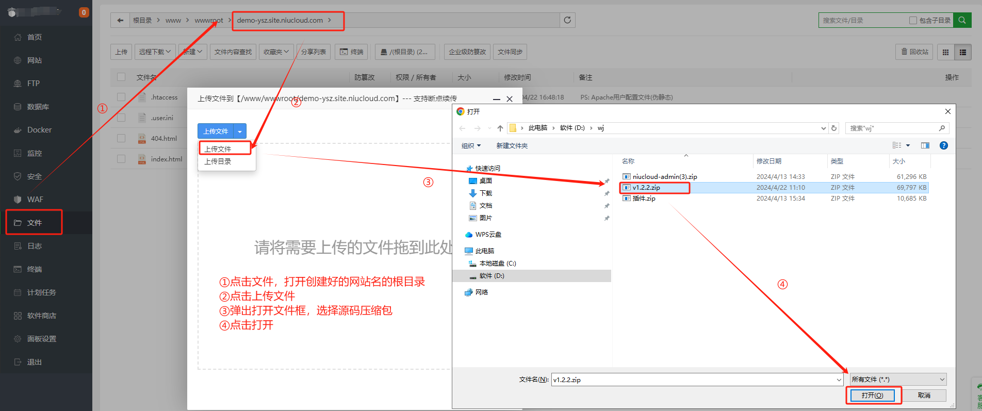Click the 监控 monitor icon in sidebar

pyautogui.click(x=18, y=153)
